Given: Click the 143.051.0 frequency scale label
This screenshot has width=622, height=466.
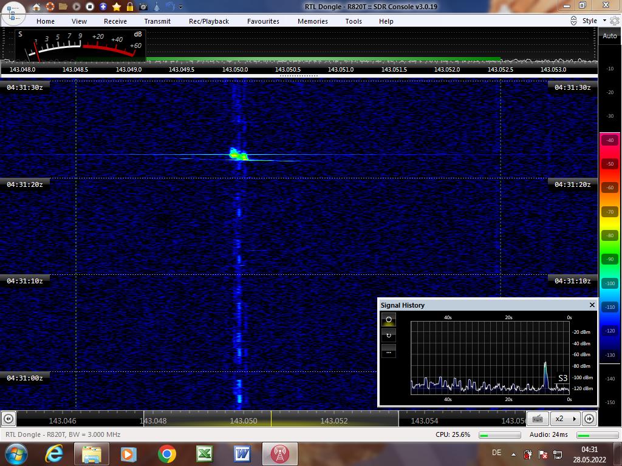Looking at the screenshot, I should tap(341, 69).
